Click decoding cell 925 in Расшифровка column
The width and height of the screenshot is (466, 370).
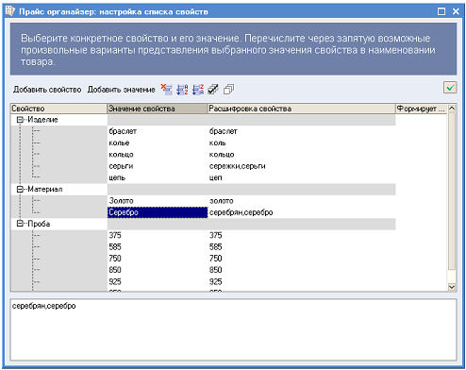[x=301, y=281]
